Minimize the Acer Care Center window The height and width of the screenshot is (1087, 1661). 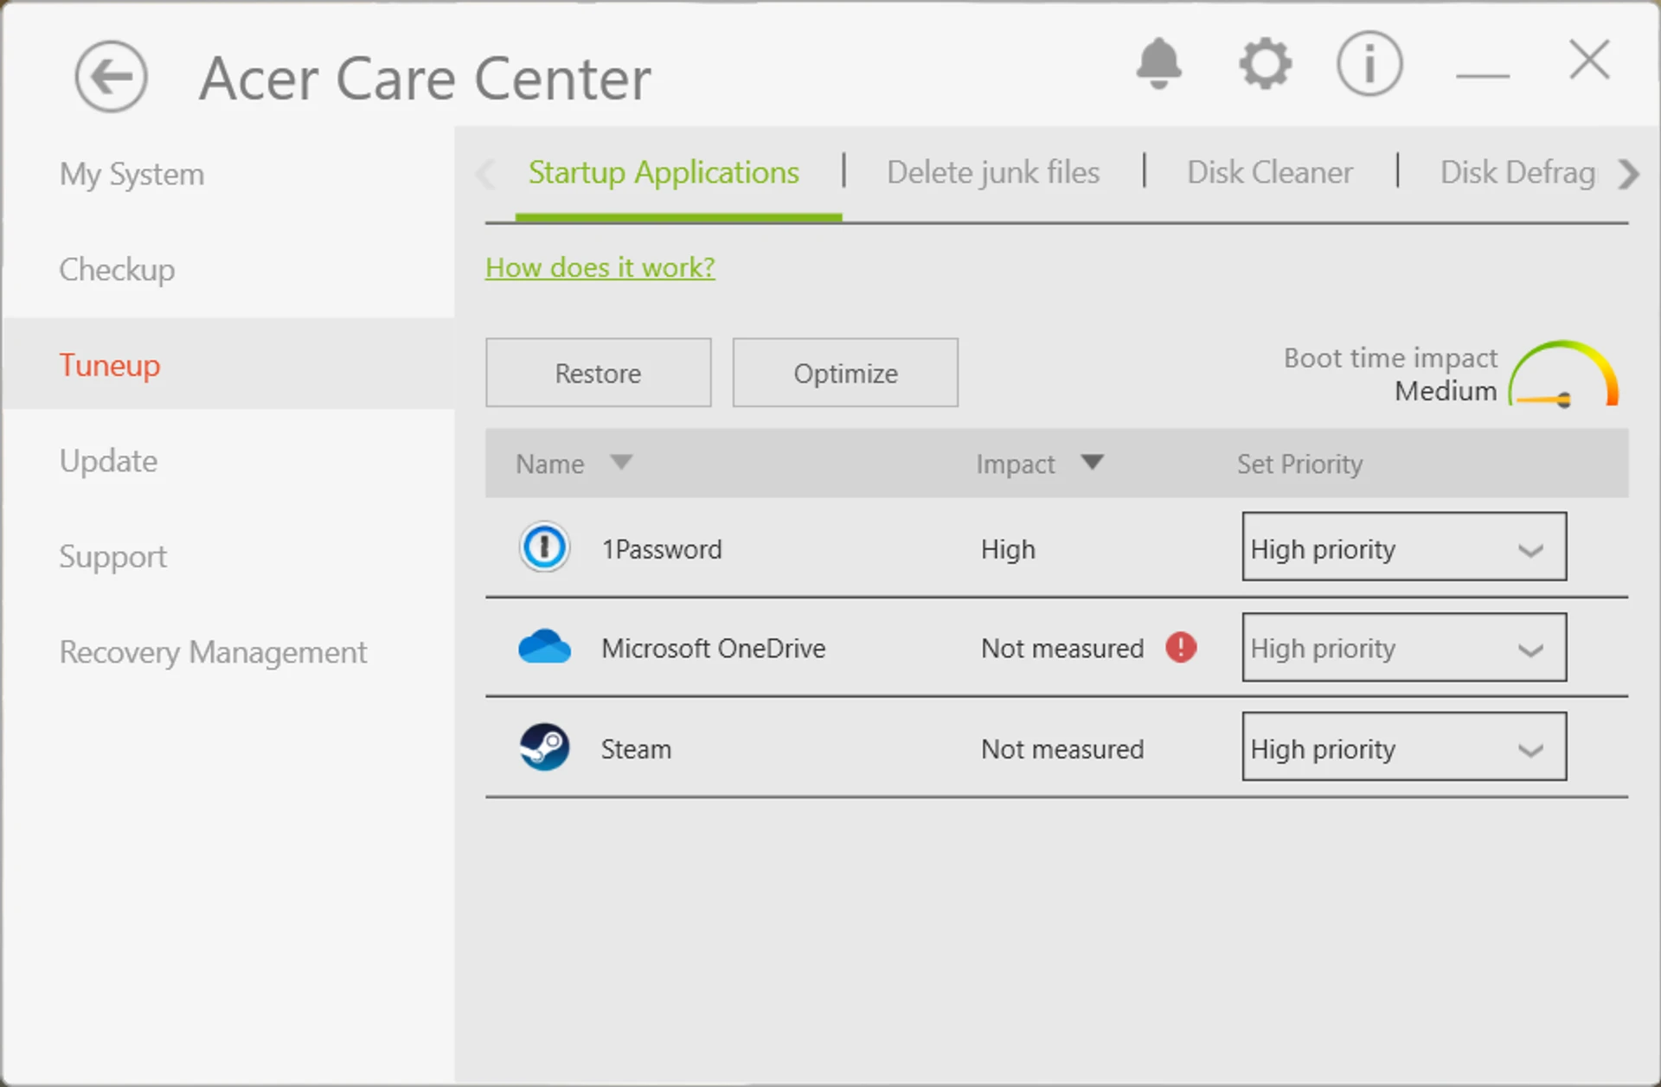point(1483,75)
